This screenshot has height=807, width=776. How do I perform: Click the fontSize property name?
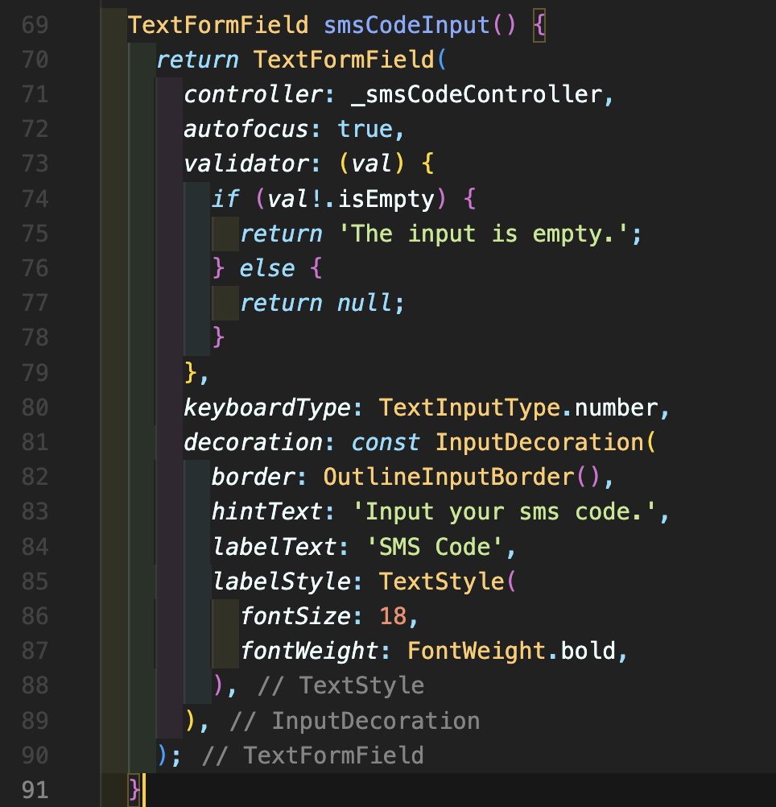(x=295, y=617)
